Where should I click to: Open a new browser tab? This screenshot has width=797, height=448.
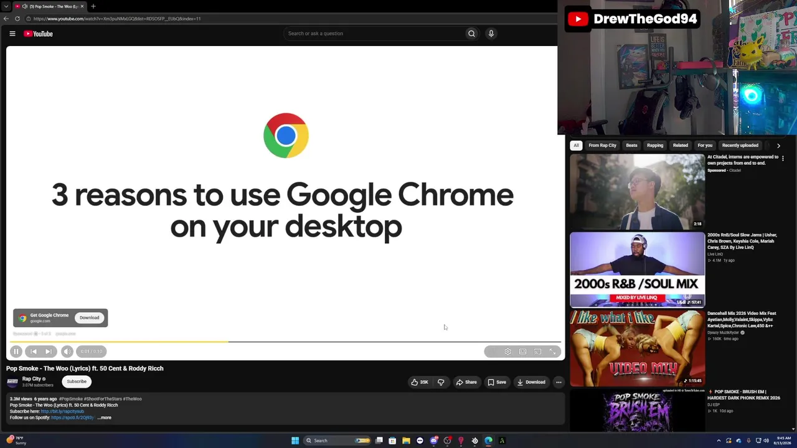point(93,6)
